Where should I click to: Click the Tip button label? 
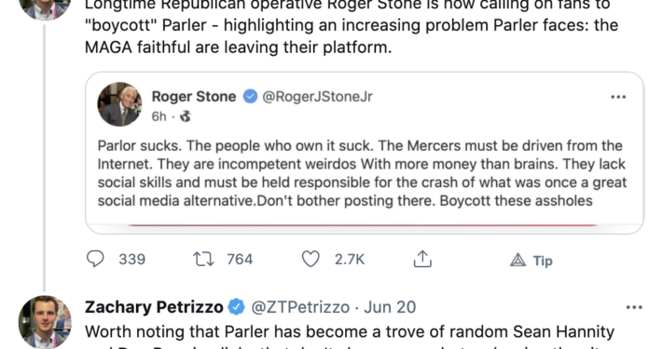pos(543,261)
